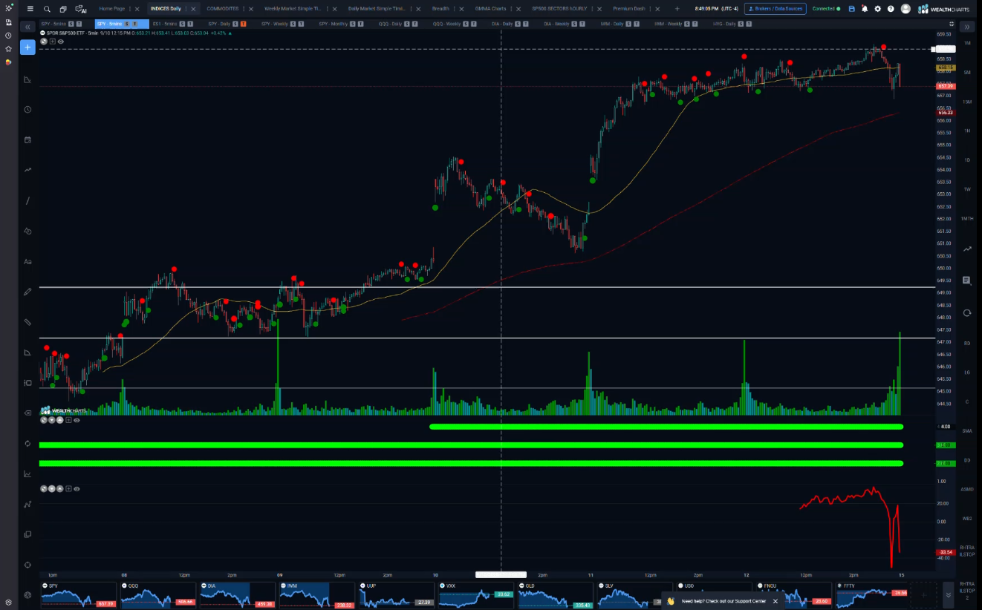Click the notifications bell icon
982x610 pixels.
865,9
